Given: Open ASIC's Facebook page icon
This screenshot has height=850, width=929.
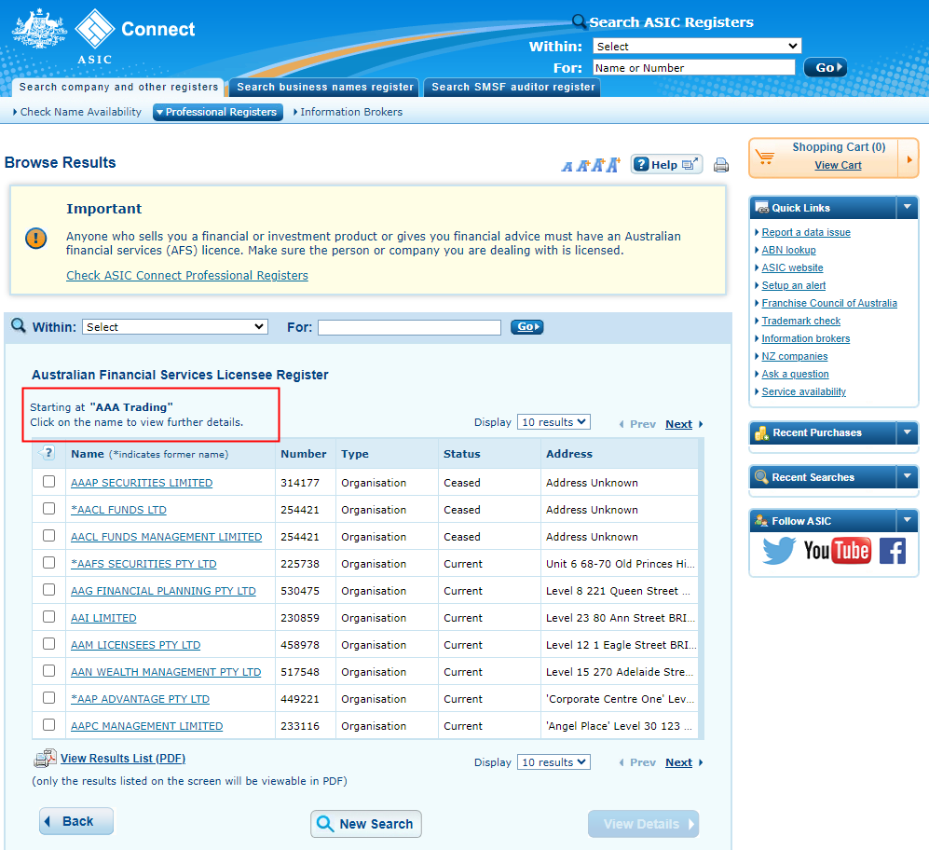Looking at the screenshot, I should 893,551.
